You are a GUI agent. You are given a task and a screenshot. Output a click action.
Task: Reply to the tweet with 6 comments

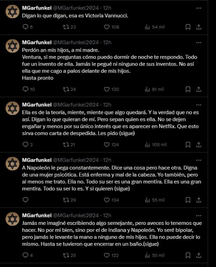[25, 27]
